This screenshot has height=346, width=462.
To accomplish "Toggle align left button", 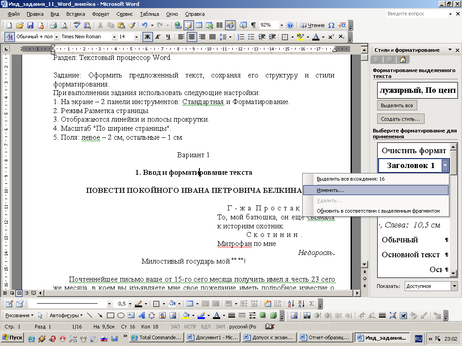I will (x=181, y=37).
